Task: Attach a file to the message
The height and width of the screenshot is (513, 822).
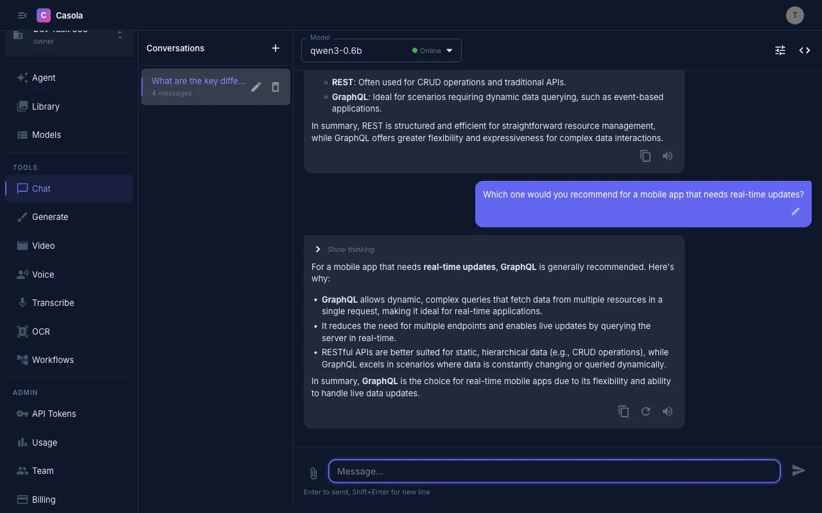Action: click(x=313, y=473)
